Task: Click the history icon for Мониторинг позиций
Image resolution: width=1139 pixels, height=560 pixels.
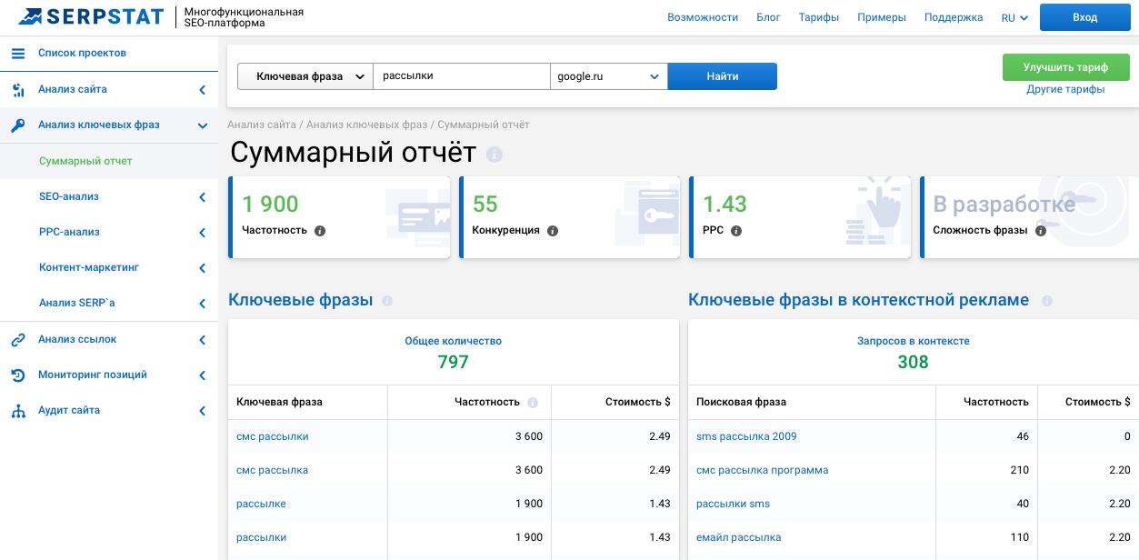Action: point(17,375)
